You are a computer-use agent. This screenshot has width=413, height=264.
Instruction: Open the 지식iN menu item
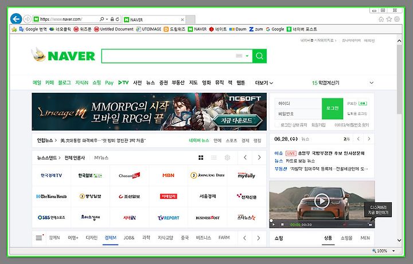tap(81, 82)
